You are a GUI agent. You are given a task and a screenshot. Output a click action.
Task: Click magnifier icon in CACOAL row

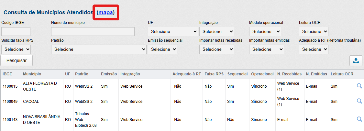pyautogui.click(x=359, y=101)
